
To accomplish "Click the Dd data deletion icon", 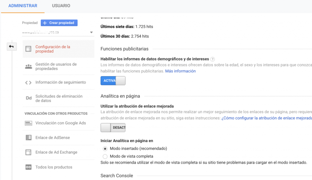I will point(28,98).
